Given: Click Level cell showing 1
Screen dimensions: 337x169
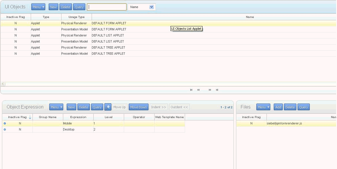Looking at the screenshot, I should [x=108, y=123].
